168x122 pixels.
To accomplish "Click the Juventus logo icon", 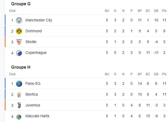I will pyautogui.click(x=19, y=105).
